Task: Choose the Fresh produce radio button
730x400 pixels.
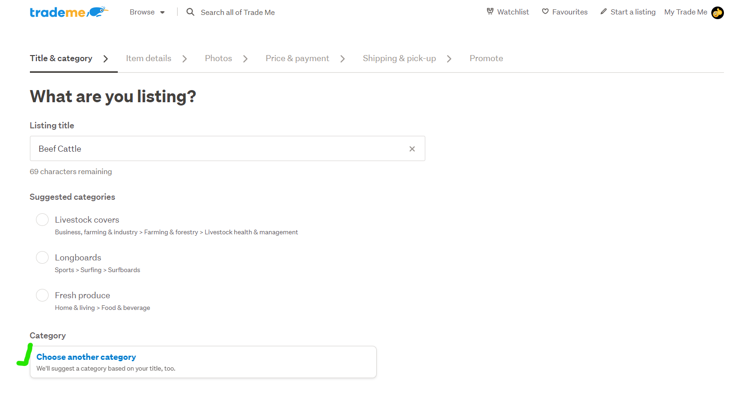Action: pyautogui.click(x=43, y=295)
